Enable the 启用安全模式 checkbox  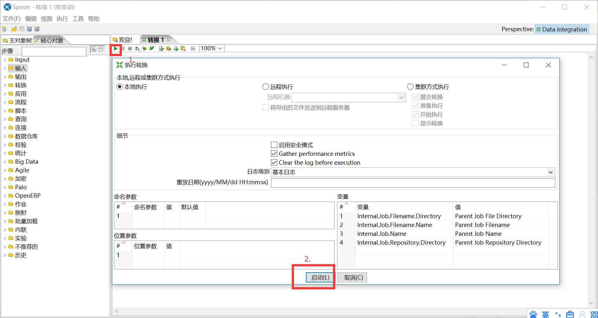point(274,145)
